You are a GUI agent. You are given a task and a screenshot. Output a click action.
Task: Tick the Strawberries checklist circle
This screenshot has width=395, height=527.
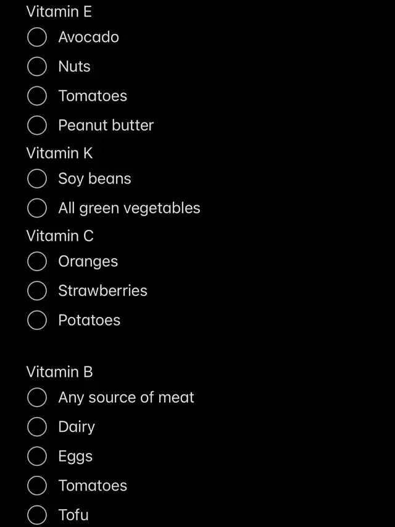point(37,291)
